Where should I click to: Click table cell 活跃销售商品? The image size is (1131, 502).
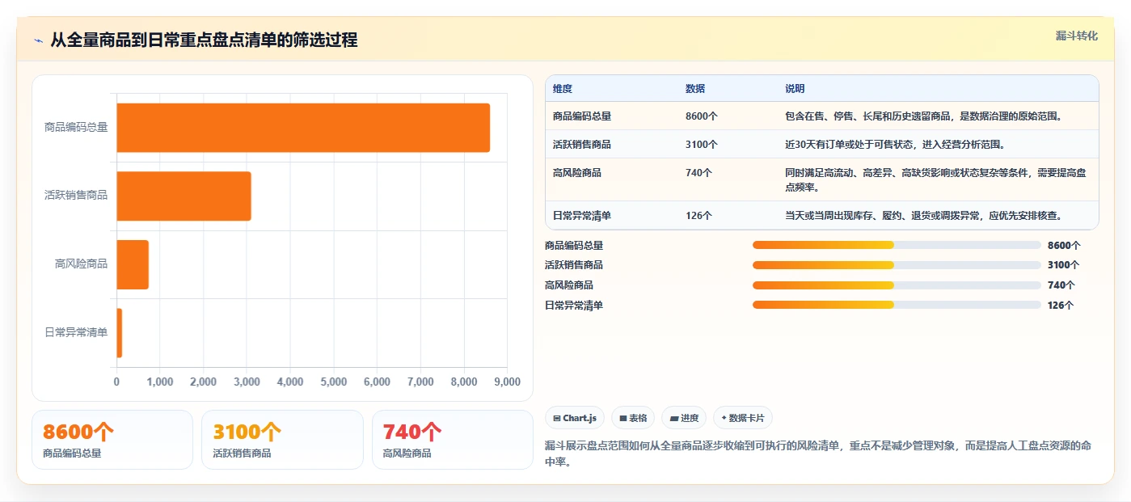click(x=582, y=145)
